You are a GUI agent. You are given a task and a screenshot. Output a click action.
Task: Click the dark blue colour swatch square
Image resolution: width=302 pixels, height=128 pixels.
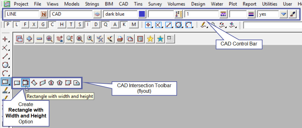(x=142, y=14)
